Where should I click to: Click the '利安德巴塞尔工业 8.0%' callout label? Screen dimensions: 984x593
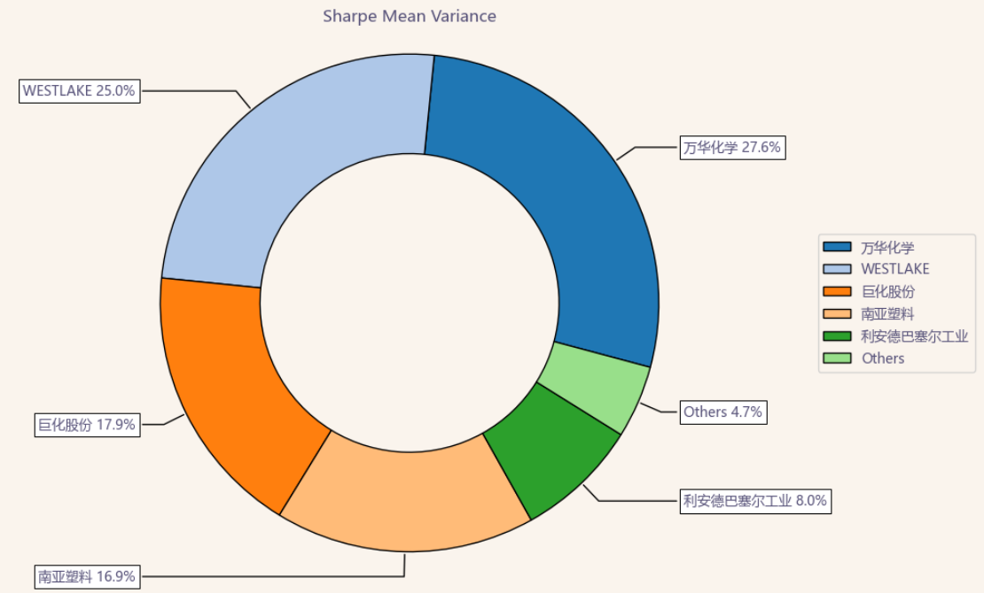755,501
